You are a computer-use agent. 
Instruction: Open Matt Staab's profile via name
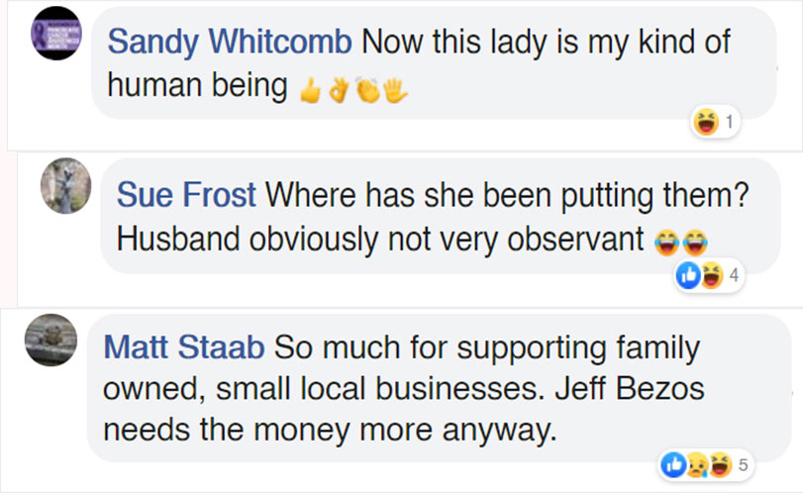point(183,347)
